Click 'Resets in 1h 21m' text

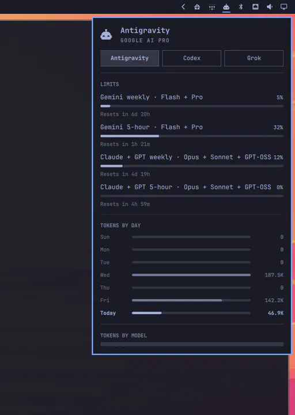point(125,144)
